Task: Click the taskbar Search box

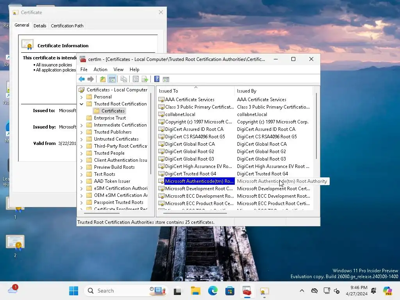Action: coord(126,291)
